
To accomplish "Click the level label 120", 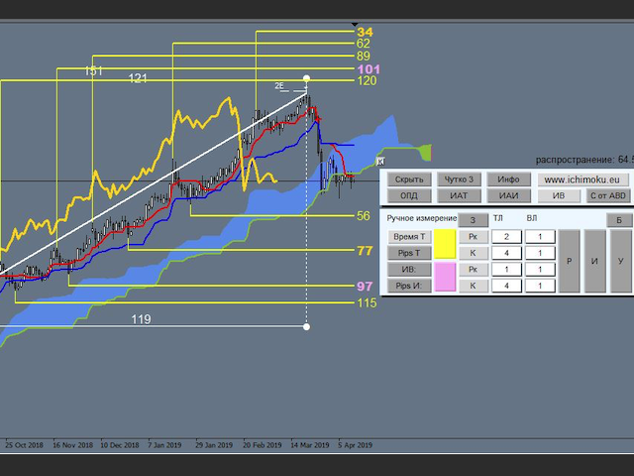I will 367,81.
